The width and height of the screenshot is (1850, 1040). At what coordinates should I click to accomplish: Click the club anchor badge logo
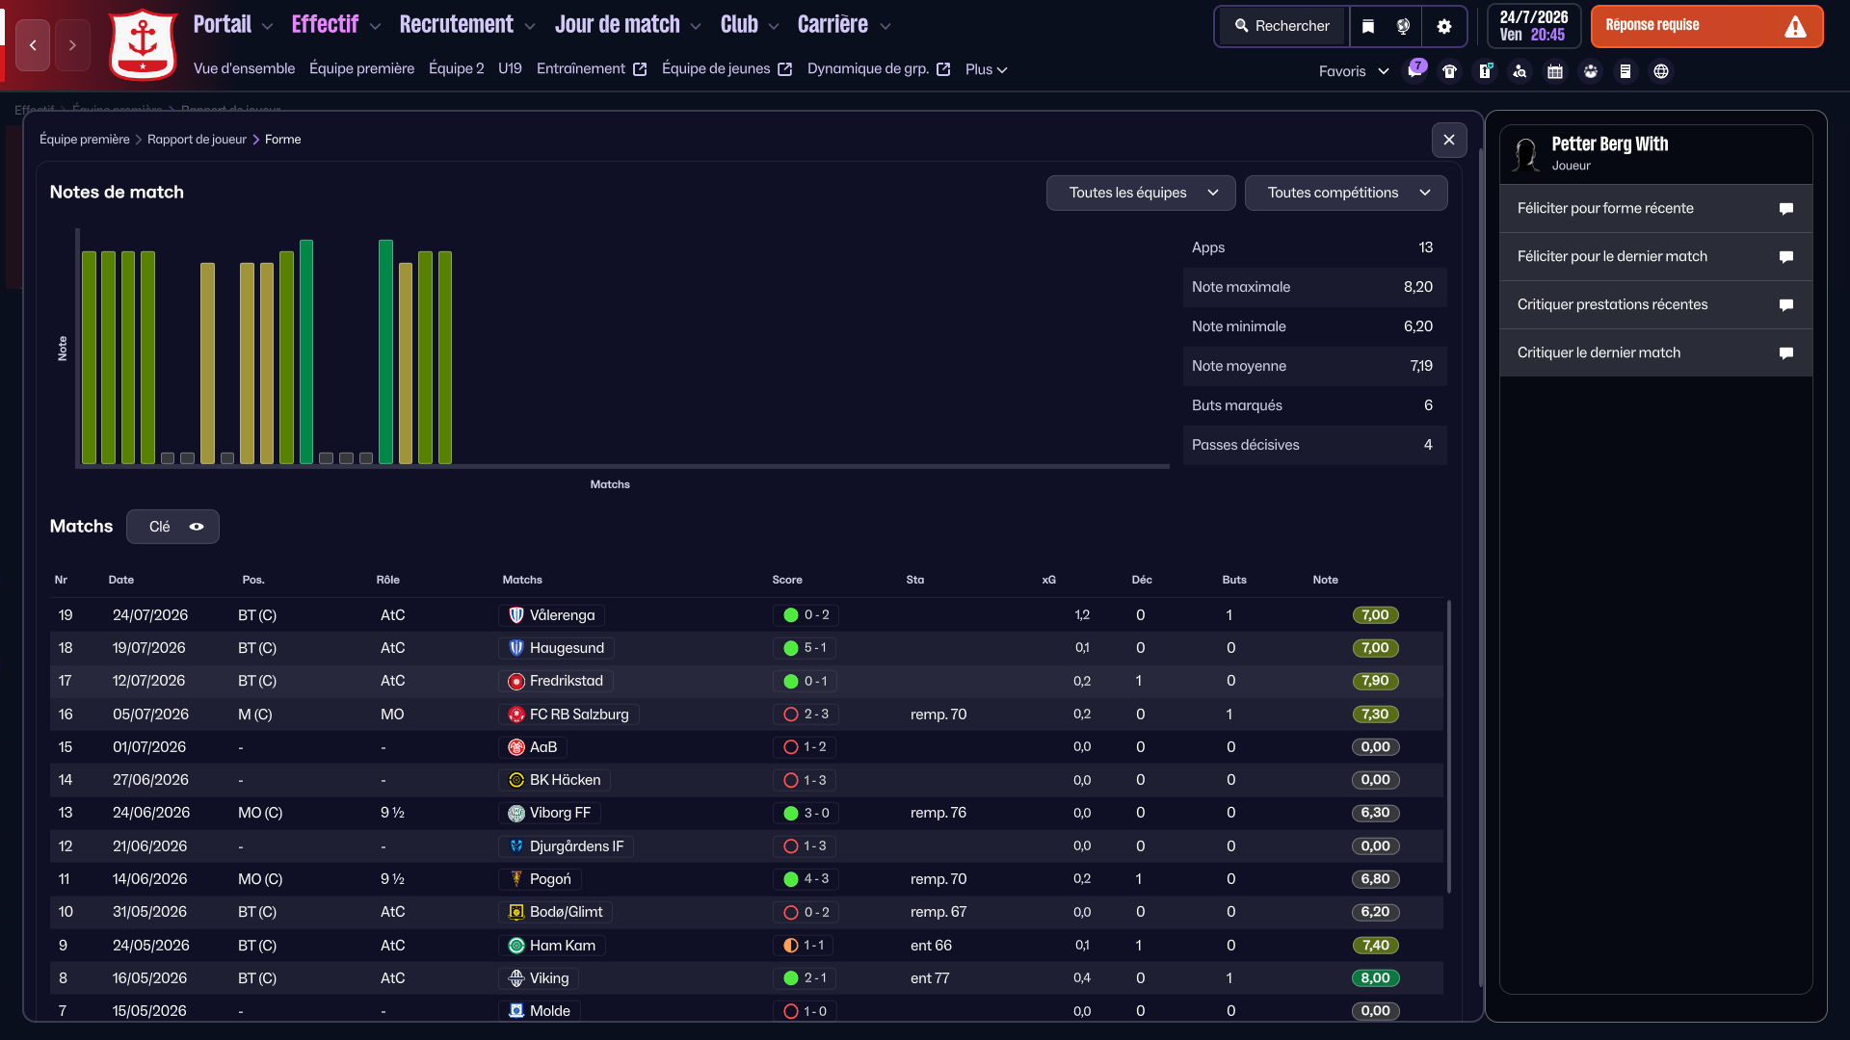(x=143, y=44)
